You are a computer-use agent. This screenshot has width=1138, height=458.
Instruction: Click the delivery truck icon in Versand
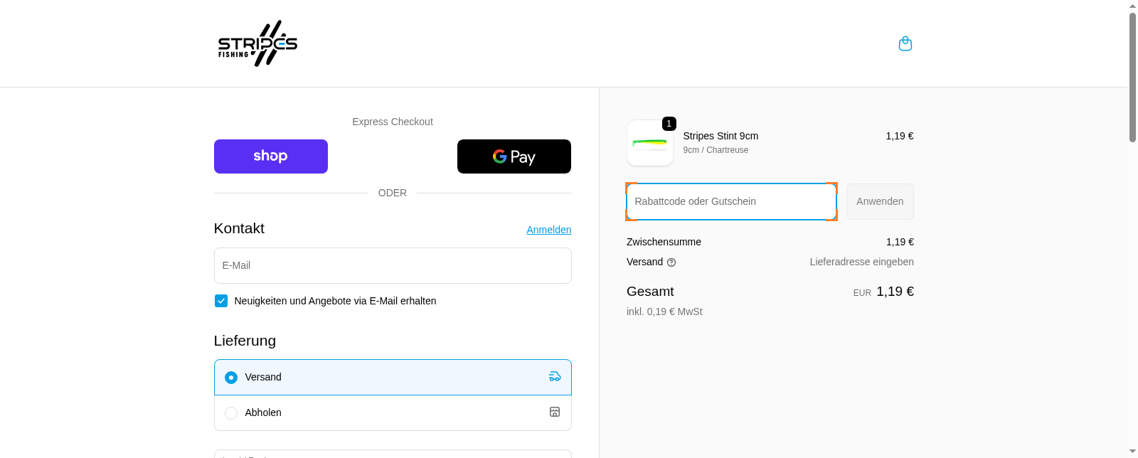[x=555, y=377]
